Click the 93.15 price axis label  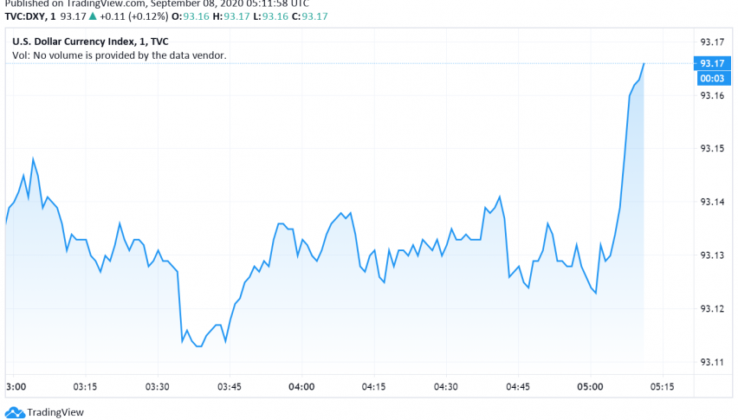[712, 149]
